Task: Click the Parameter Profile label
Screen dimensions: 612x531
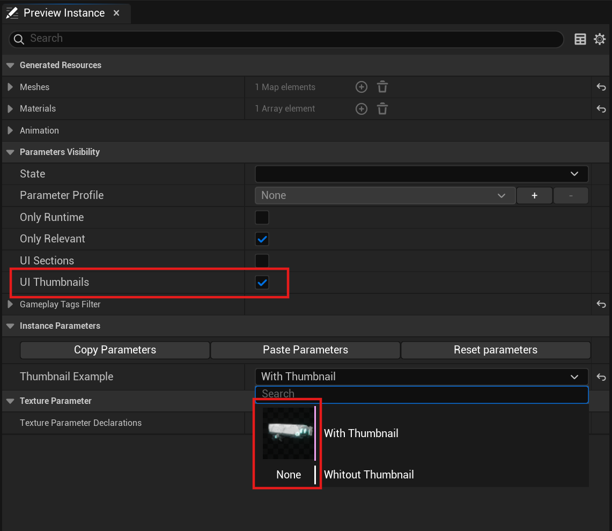Action: pyautogui.click(x=62, y=195)
